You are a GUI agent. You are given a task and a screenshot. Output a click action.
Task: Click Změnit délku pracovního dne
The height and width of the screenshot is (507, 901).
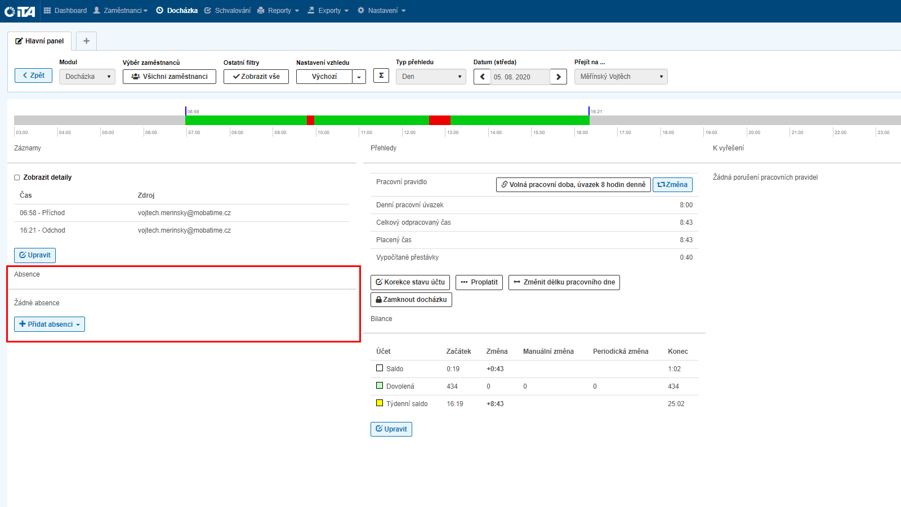pos(564,282)
